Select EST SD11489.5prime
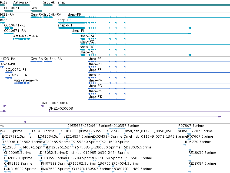 tap(138, 169)
